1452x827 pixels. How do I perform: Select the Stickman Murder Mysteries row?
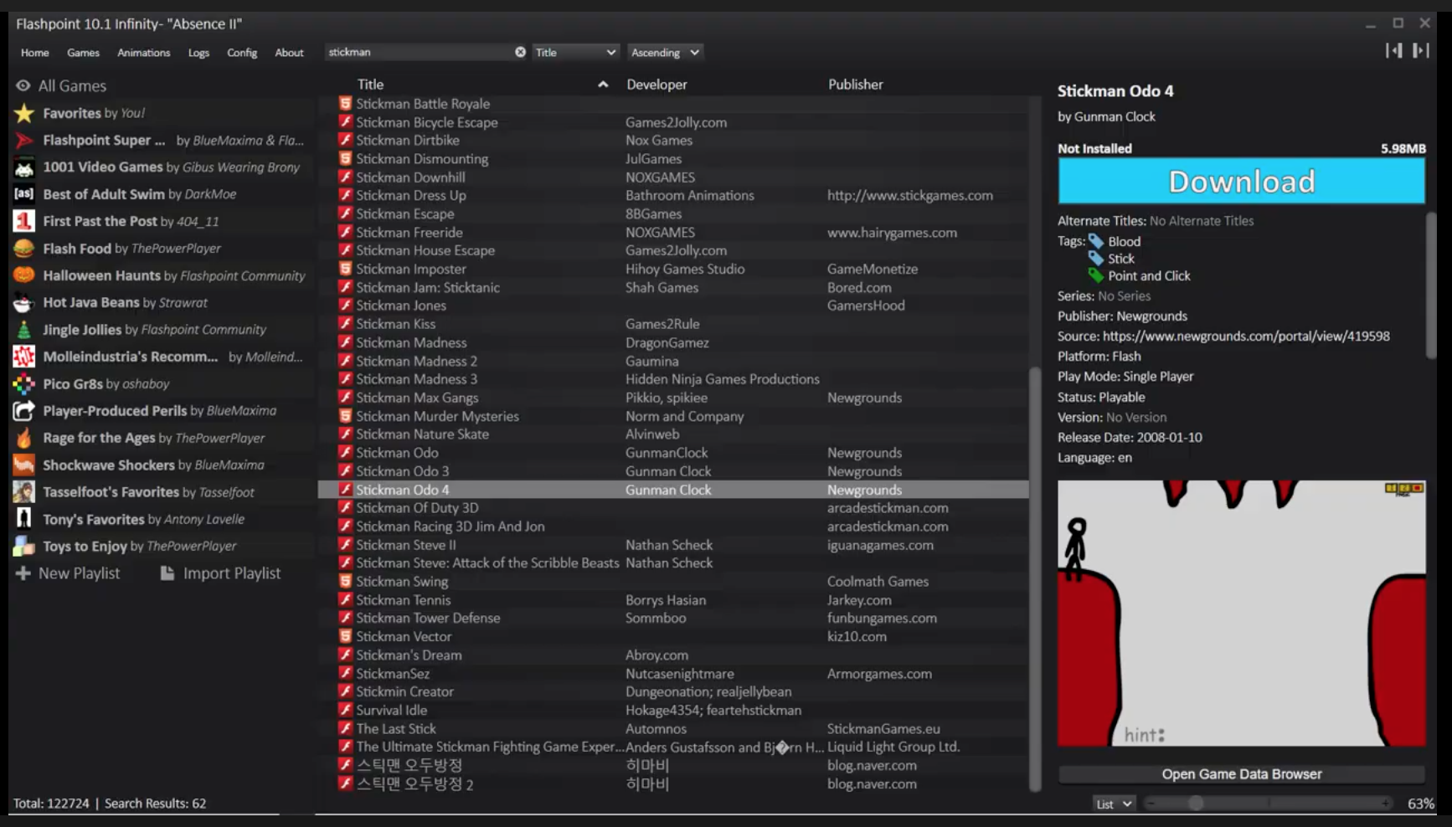673,416
